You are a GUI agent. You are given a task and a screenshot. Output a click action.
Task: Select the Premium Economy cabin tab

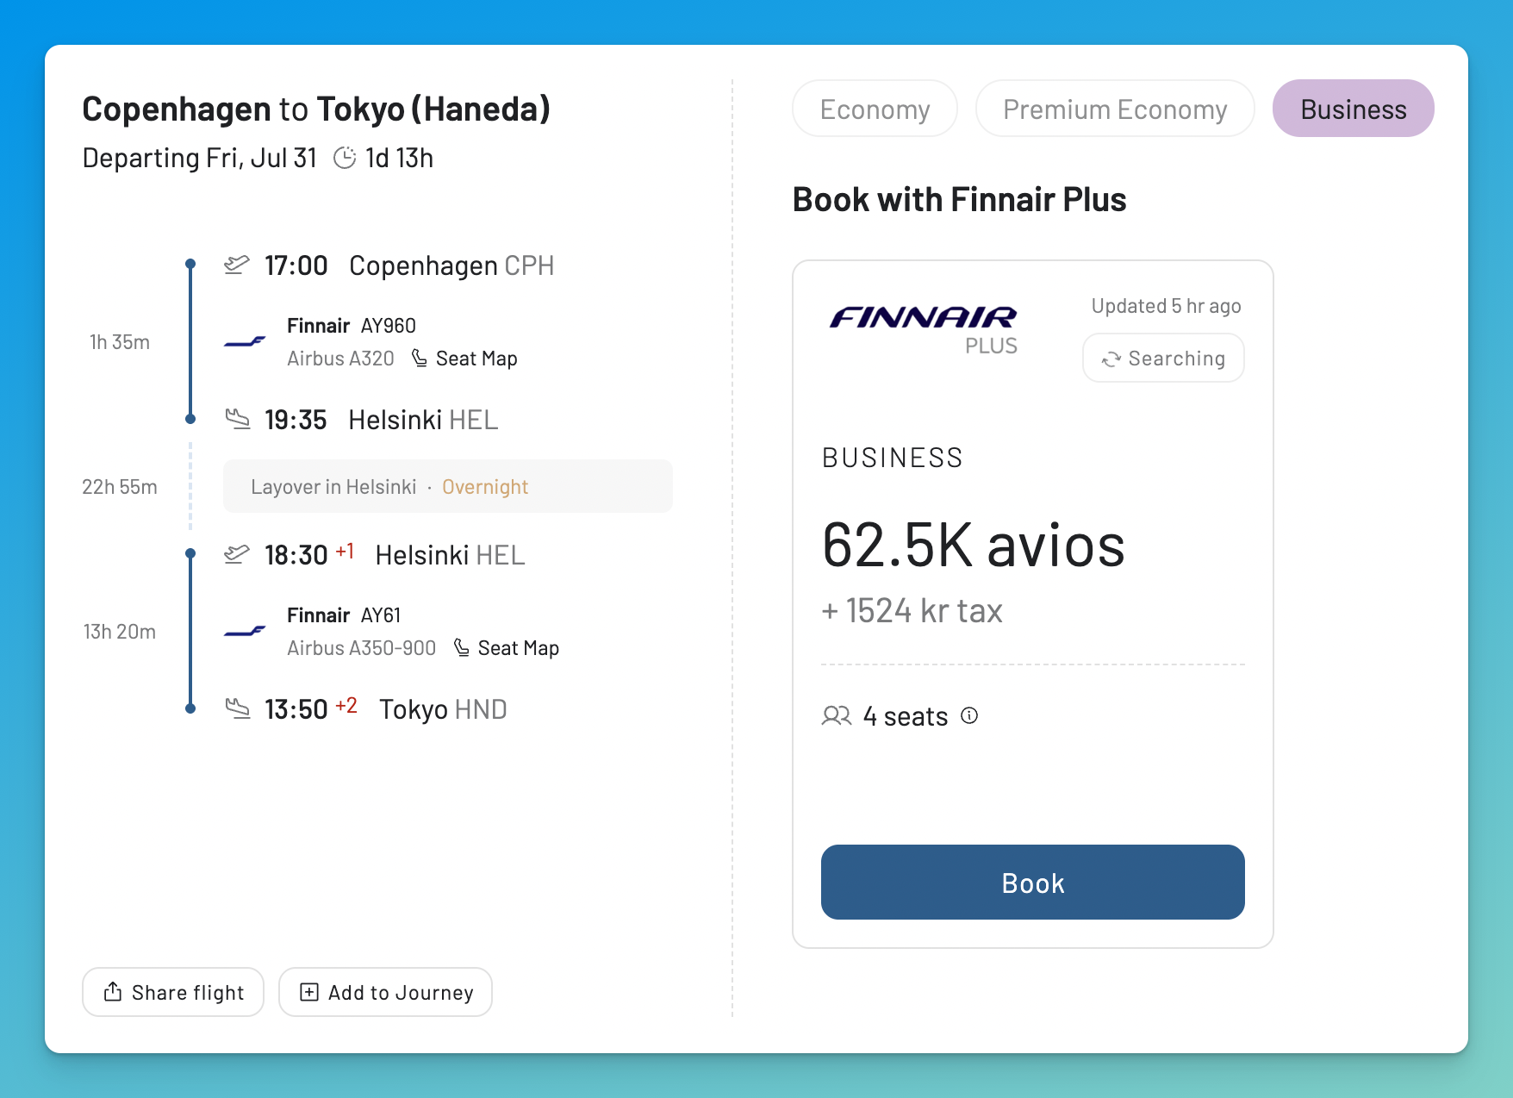1115,109
